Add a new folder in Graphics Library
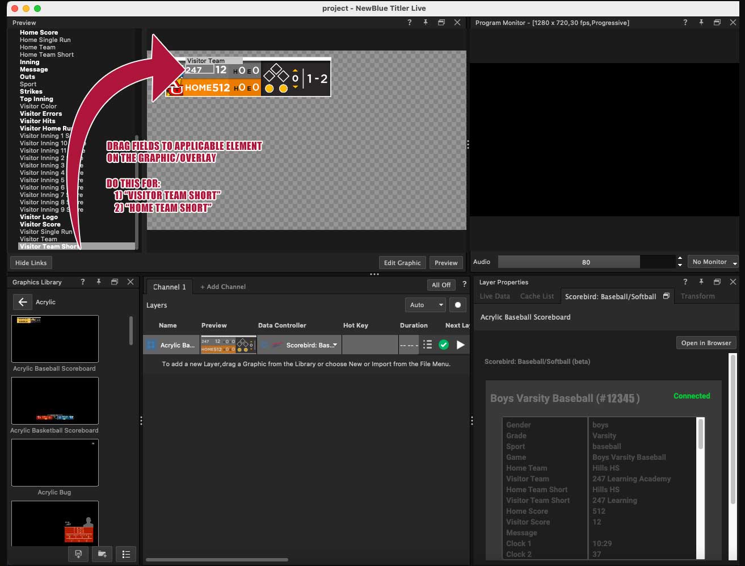Image resolution: width=745 pixels, height=566 pixels. point(102,554)
